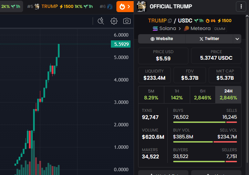Copy the TRUMP token address icon
249x175 pixels.
click(x=170, y=21)
